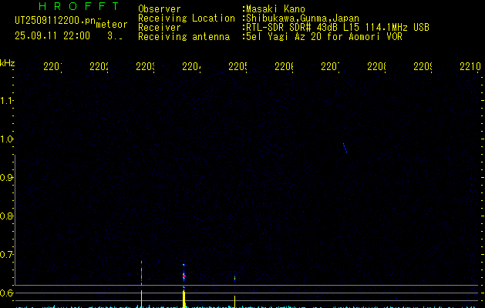485x308 pixels.
Task: Click the 0.9 kHz frequency axis label
Action: click(x=6, y=177)
